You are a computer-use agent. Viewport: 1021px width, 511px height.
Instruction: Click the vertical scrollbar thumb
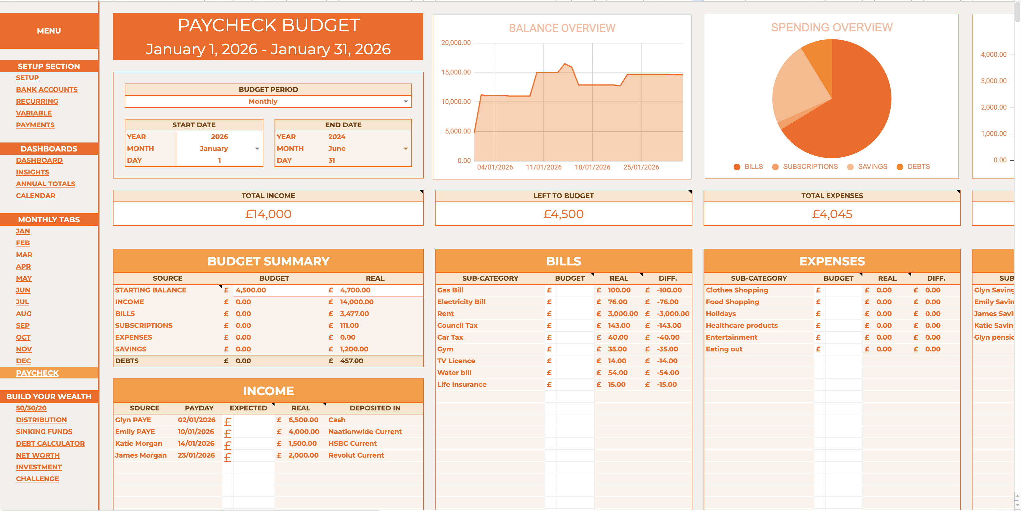coord(1017,12)
